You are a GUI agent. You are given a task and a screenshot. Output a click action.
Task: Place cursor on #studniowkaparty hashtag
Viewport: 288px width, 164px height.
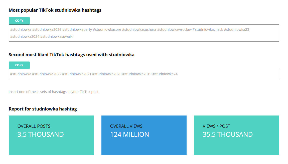[77, 29]
